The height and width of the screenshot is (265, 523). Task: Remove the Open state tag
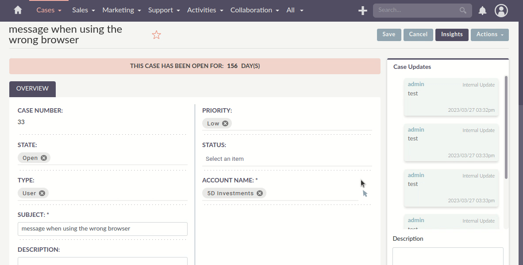pyautogui.click(x=44, y=158)
